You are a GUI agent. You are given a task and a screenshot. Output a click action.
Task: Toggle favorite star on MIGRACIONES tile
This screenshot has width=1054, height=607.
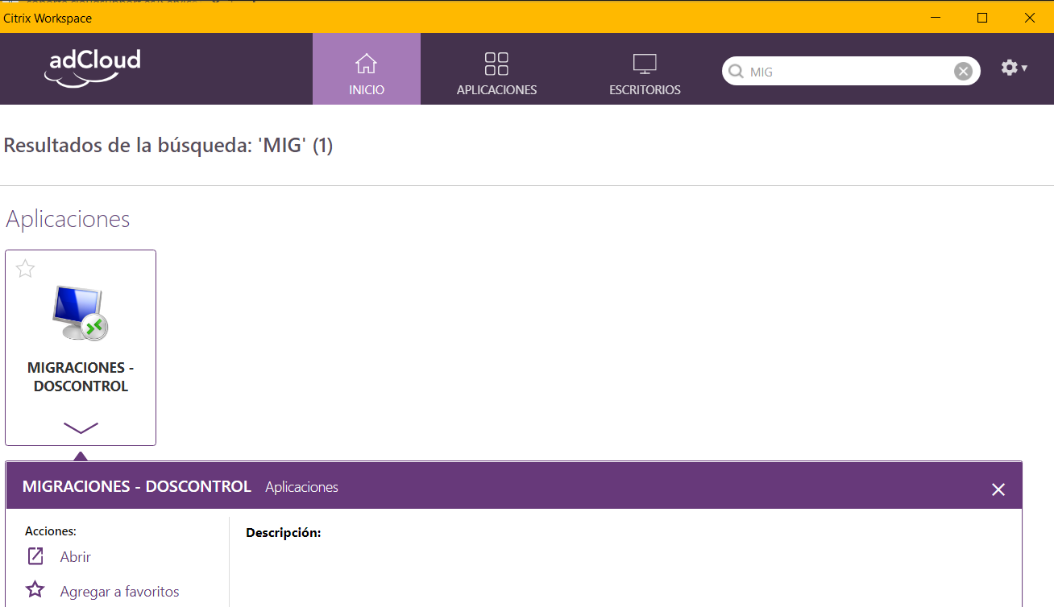tap(26, 269)
